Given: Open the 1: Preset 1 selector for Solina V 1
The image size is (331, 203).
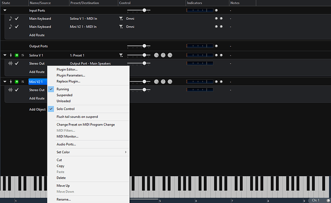Looking at the screenshot, I should click(x=77, y=56).
